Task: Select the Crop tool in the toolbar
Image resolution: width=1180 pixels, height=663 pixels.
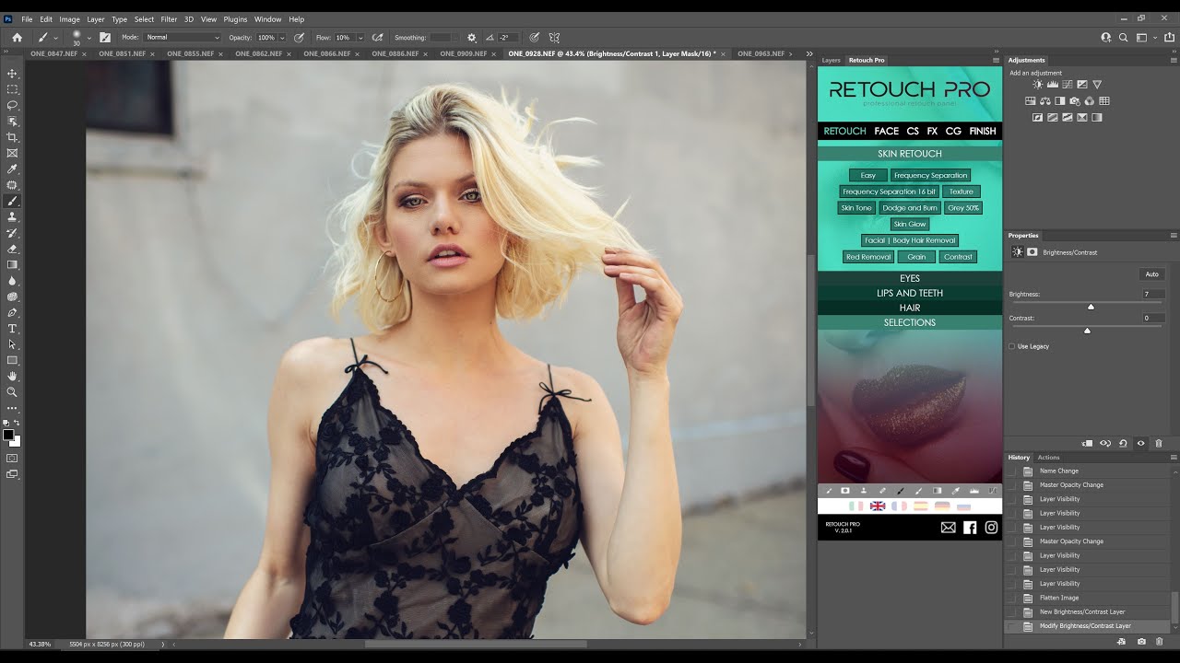Action: click(12, 137)
